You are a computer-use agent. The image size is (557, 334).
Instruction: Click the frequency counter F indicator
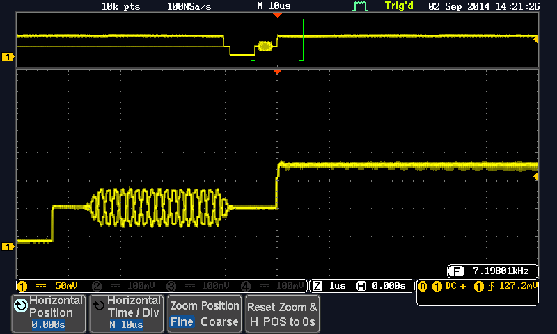coord(457,271)
